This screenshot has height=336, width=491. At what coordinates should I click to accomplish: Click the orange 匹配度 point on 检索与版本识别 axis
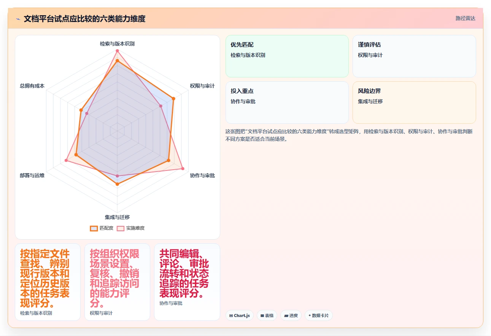click(117, 61)
